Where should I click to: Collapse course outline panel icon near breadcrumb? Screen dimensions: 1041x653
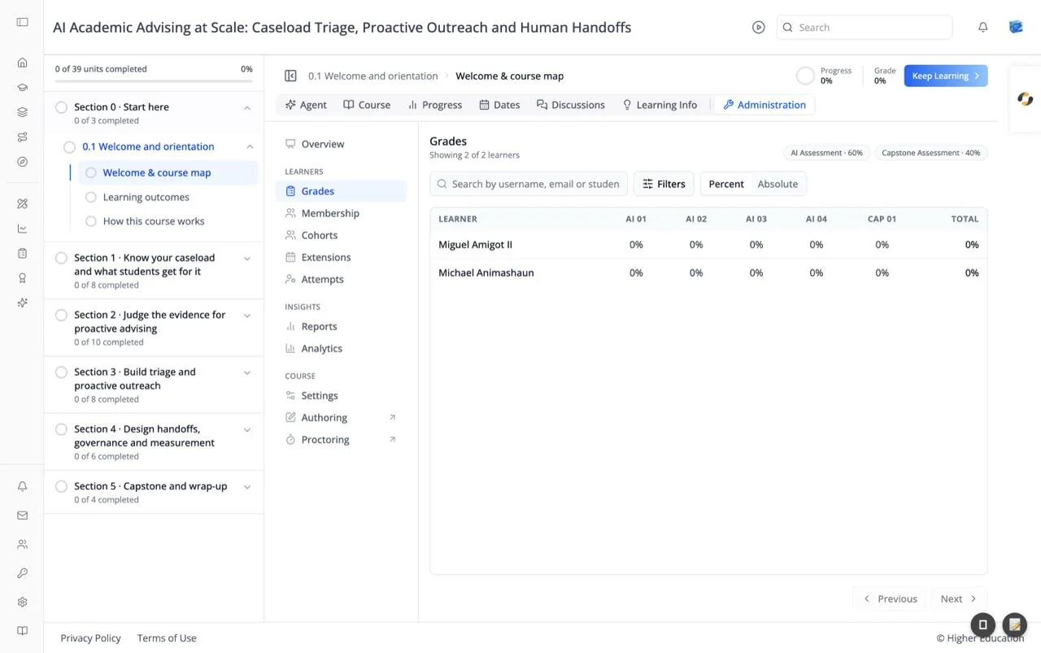point(290,76)
